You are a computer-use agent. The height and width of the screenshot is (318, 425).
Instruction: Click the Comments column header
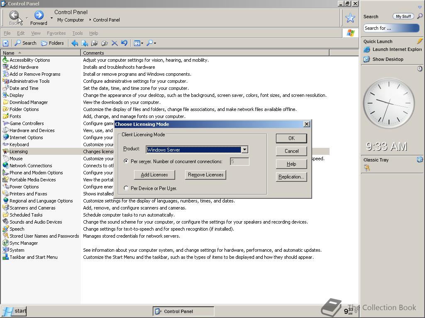point(205,53)
